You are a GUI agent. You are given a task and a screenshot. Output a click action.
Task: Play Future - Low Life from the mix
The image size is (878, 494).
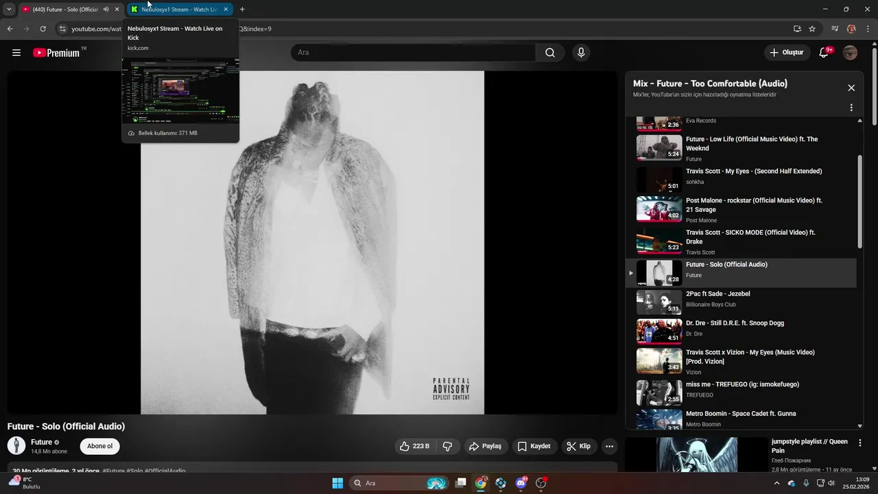741,148
